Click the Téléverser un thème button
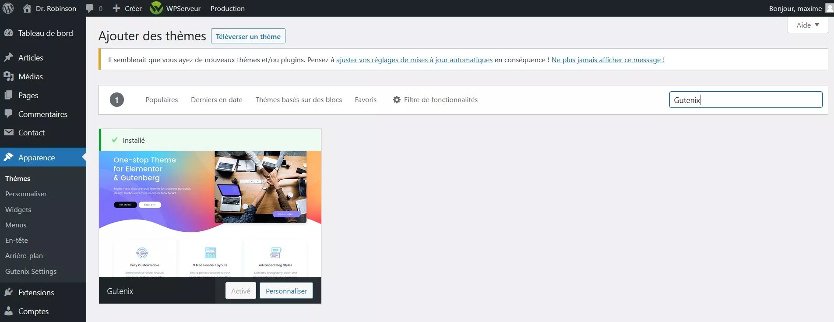 (248, 36)
